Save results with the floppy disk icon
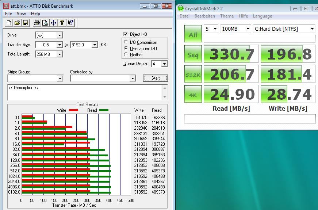The height and width of the screenshot is (210, 318). (x=26, y=23)
